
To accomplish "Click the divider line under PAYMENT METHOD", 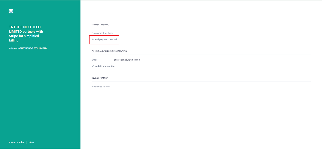I will [201, 28].
